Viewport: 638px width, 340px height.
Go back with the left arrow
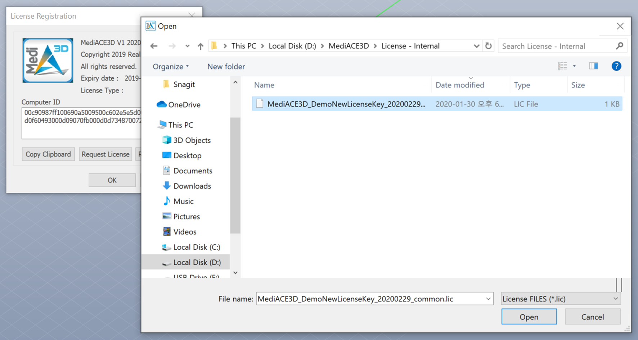pyautogui.click(x=154, y=46)
